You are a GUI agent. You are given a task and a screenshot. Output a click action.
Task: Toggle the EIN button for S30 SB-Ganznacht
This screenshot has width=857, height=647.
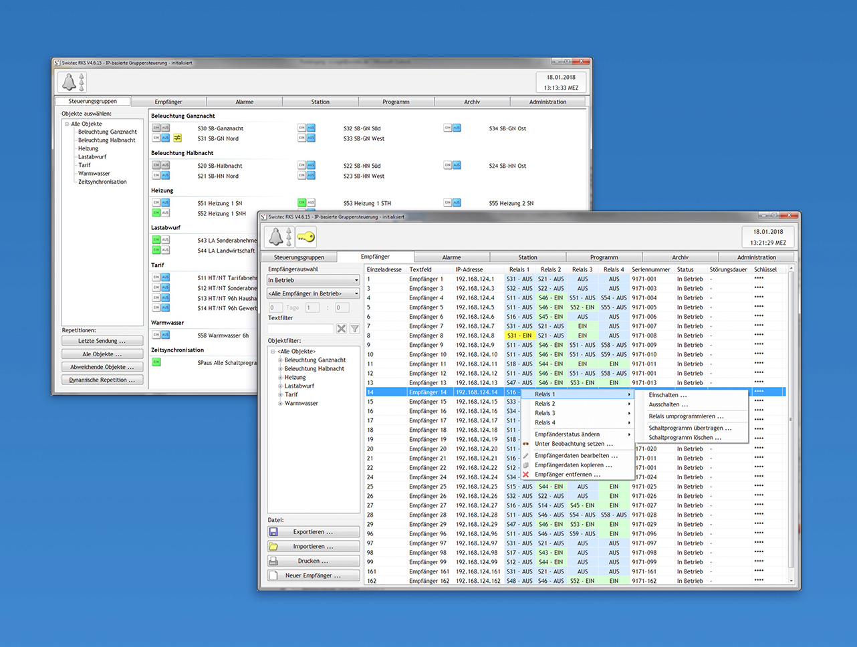pyautogui.click(x=156, y=128)
